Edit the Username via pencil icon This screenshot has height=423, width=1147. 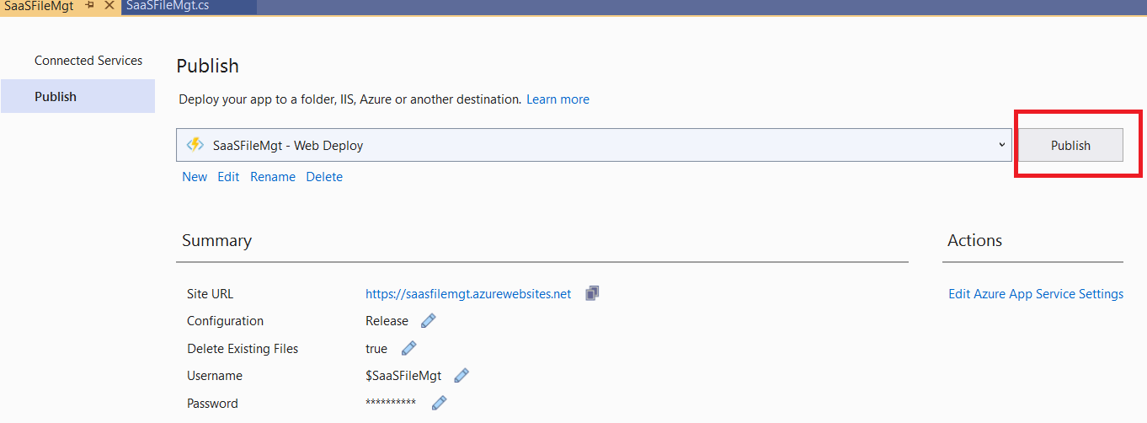(x=461, y=376)
